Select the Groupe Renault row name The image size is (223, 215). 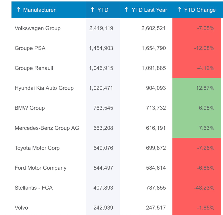point(34,68)
